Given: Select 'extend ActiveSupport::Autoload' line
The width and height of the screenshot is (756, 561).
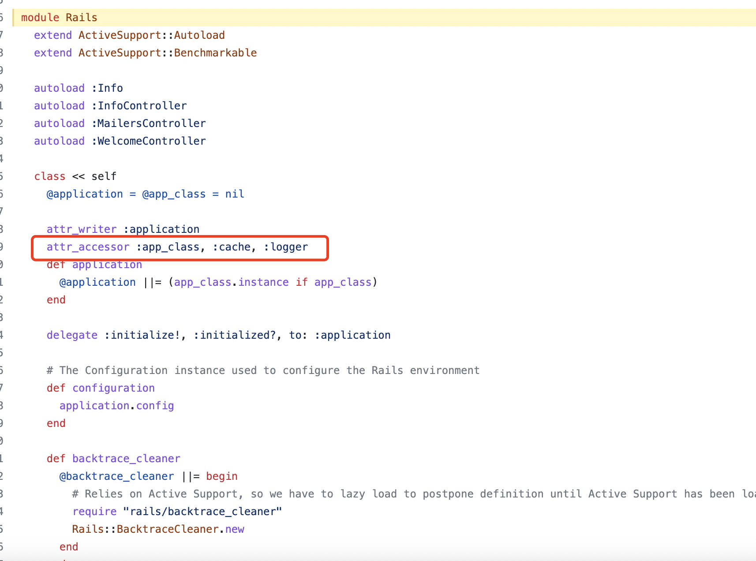Looking at the screenshot, I should (x=129, y=35).
